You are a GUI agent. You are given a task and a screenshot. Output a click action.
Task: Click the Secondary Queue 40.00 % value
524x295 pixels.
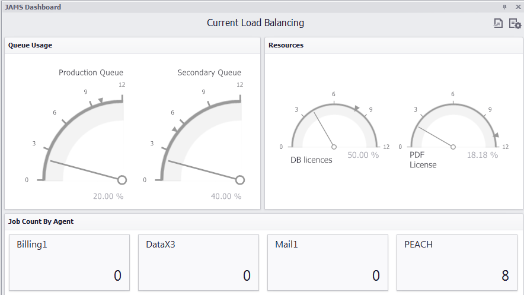(x=226, y=196)
